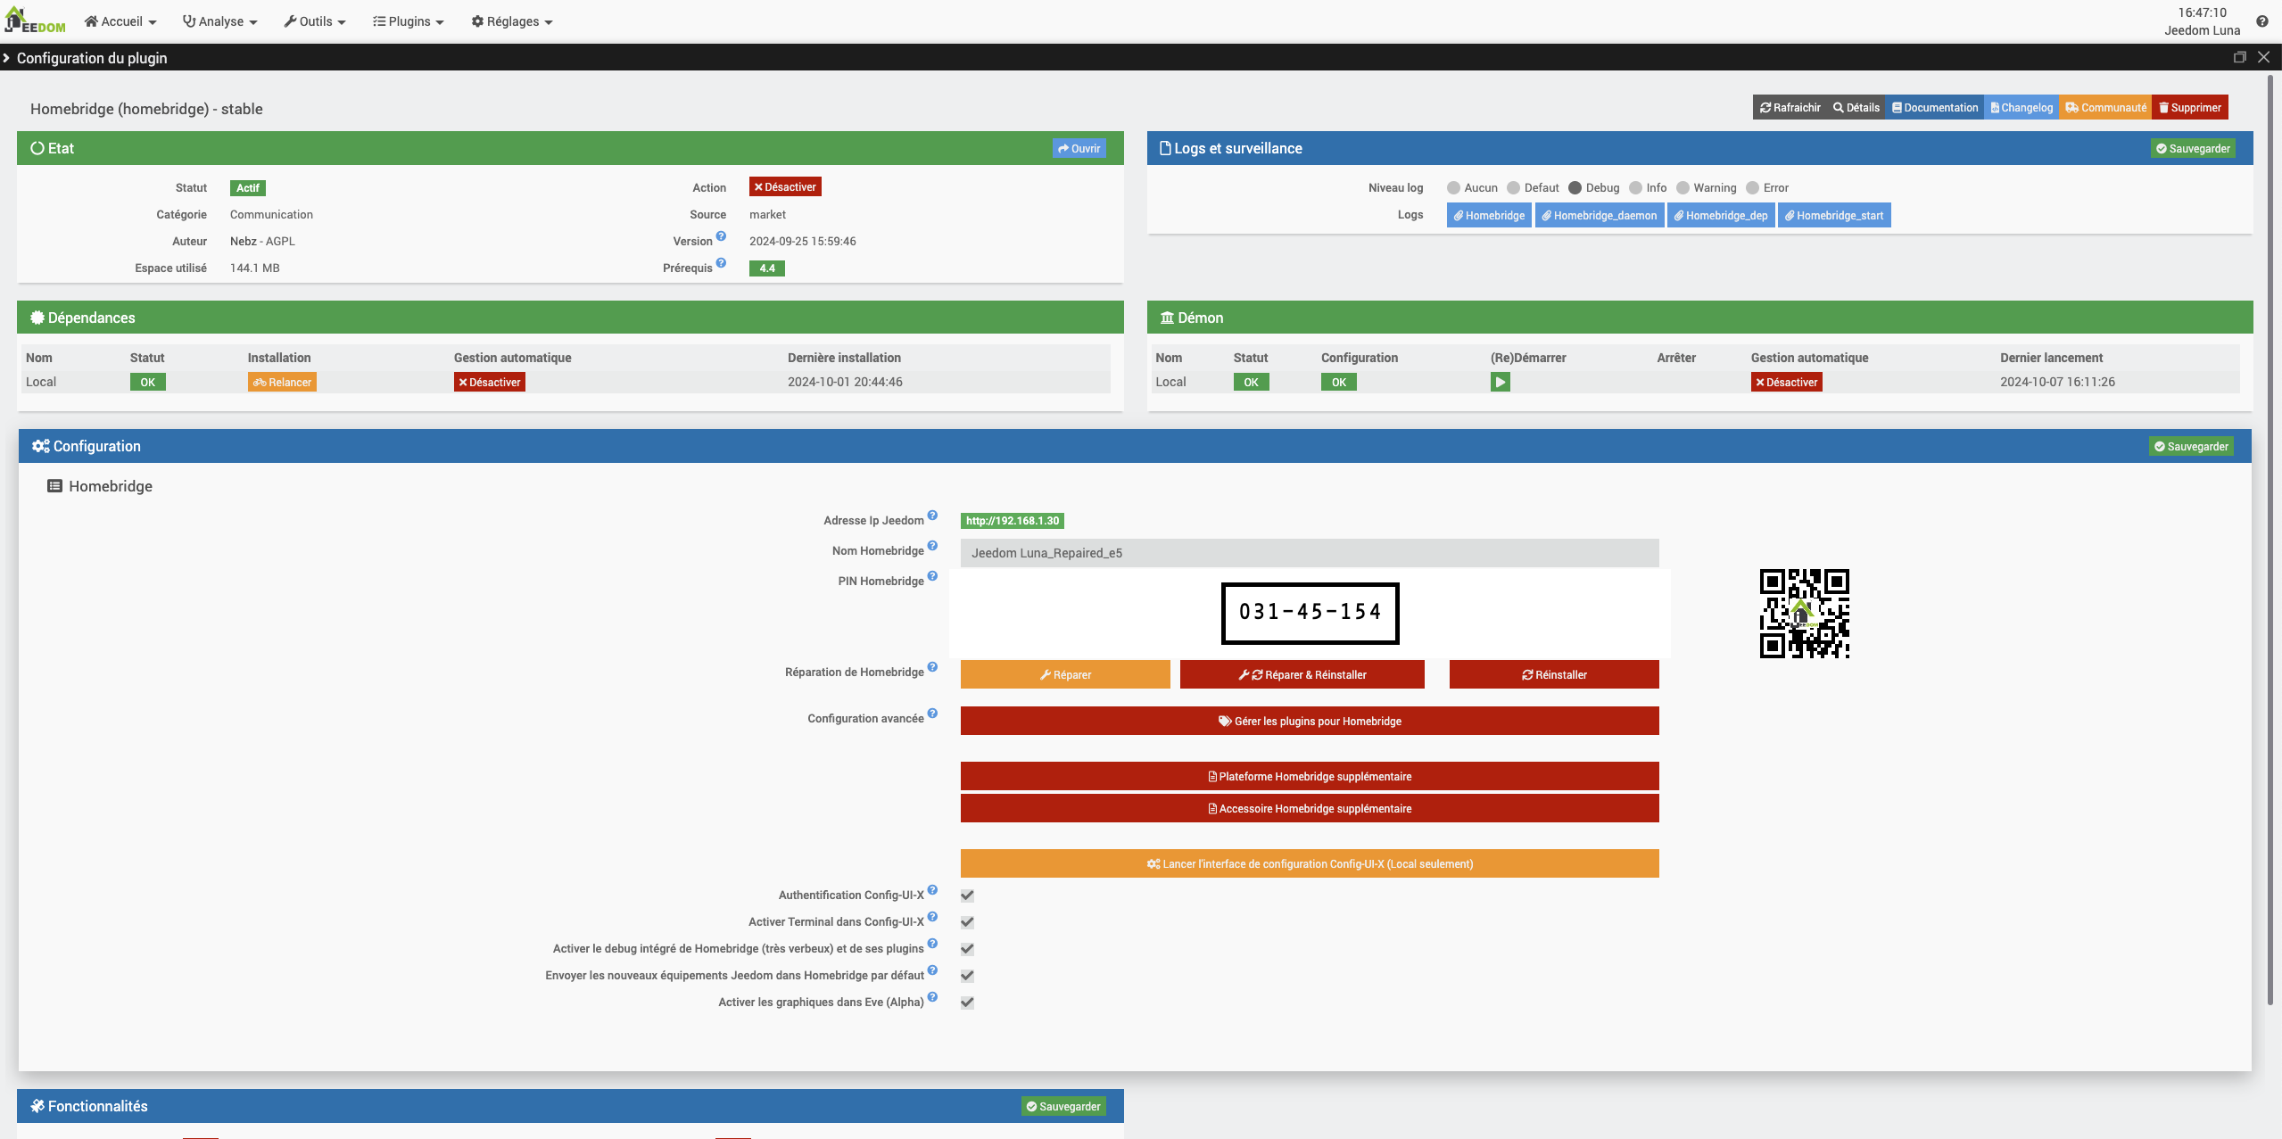
Task: Click help icon next to Prérequis label
Action: click(x=721, y=263)
